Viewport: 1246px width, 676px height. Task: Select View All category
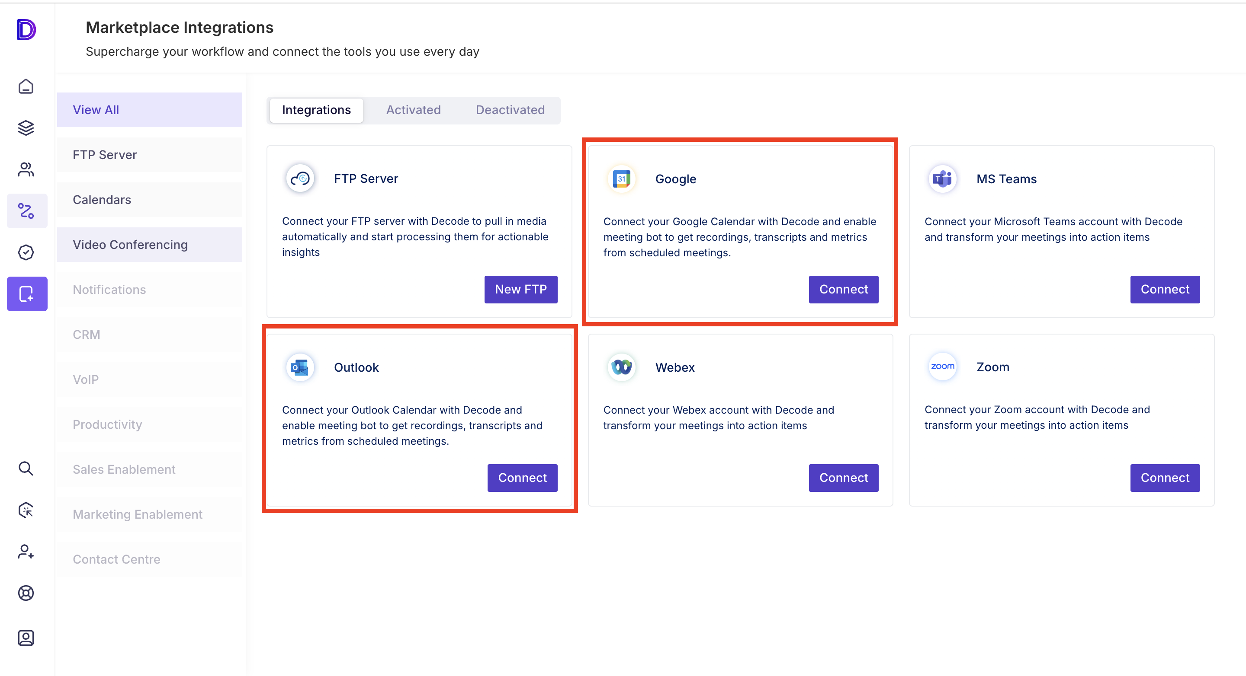click(x=149, y=110)
